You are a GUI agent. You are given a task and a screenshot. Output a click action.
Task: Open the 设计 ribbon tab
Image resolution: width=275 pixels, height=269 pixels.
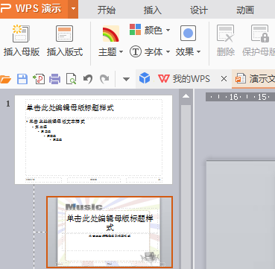coord(199,10)
